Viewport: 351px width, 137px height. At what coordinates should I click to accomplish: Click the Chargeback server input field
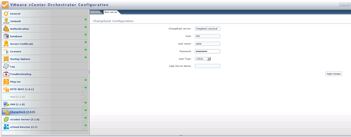(207, 29)
